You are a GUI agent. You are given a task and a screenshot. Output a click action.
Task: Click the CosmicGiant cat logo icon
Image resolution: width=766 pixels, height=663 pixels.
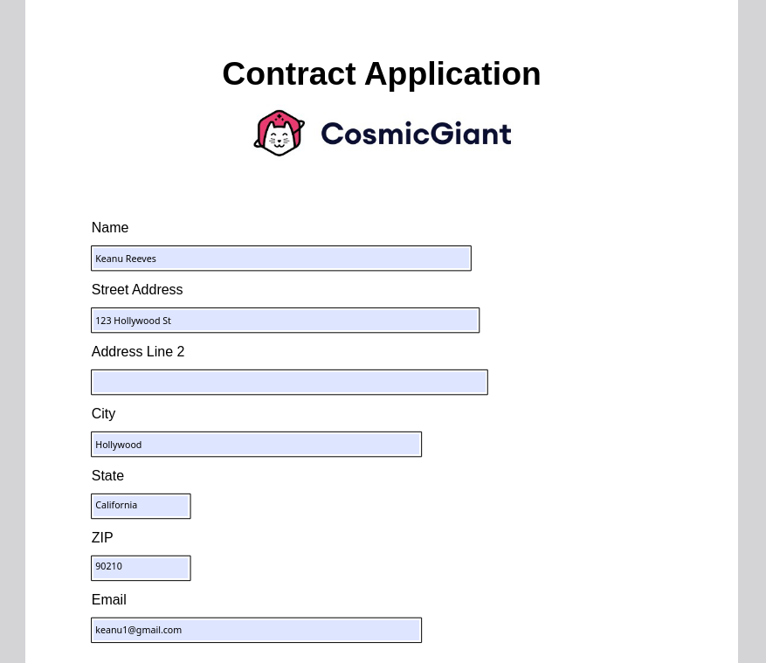(279, 133)
